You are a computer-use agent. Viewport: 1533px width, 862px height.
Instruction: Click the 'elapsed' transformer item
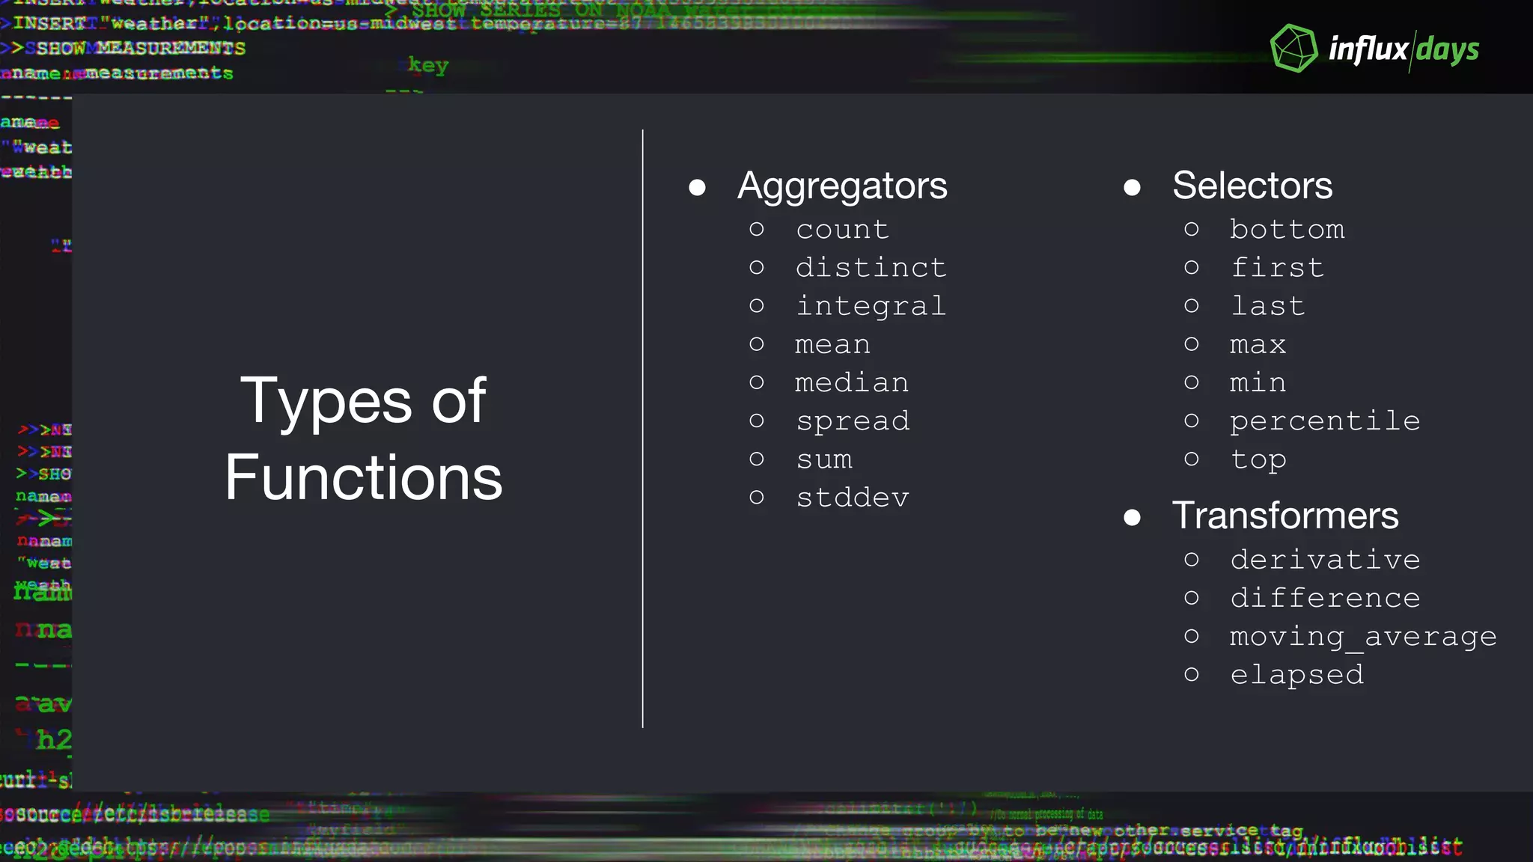[1297, 675]
